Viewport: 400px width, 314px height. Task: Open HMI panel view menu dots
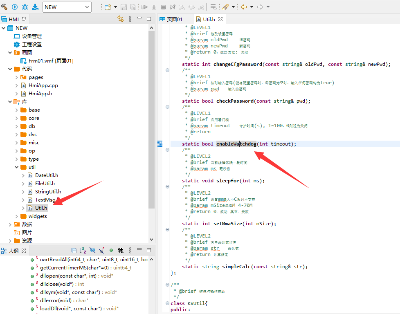130,19
